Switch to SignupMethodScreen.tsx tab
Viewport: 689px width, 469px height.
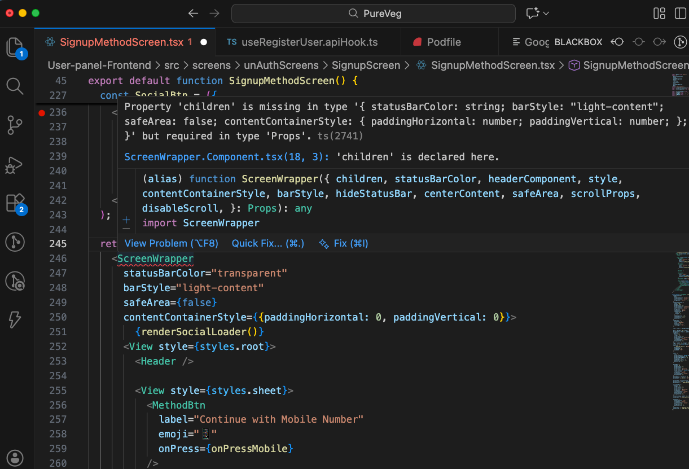[x=126, y=42]
